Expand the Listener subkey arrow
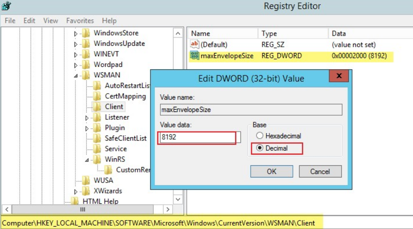Image resolution: width=413 pixels, height=229 pixels. coord(87,118)
